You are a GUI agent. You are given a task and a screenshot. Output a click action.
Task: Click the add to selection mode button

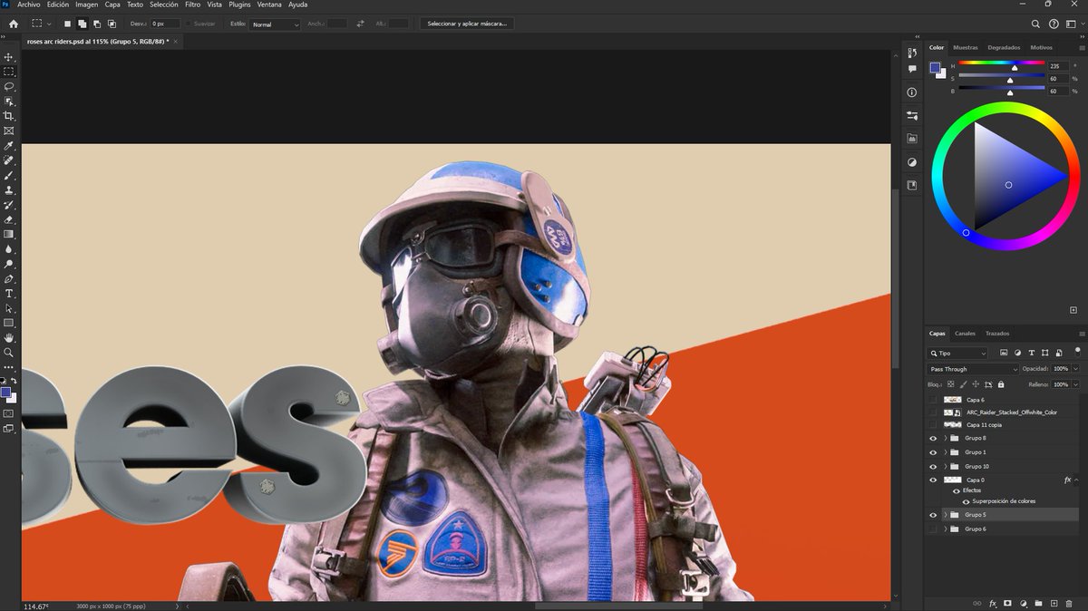coord(82,24)
